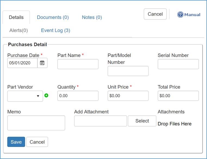Screen dimensions: 207x159
Task: Select the Alerts(0) tab
Action: click(18, 30)
